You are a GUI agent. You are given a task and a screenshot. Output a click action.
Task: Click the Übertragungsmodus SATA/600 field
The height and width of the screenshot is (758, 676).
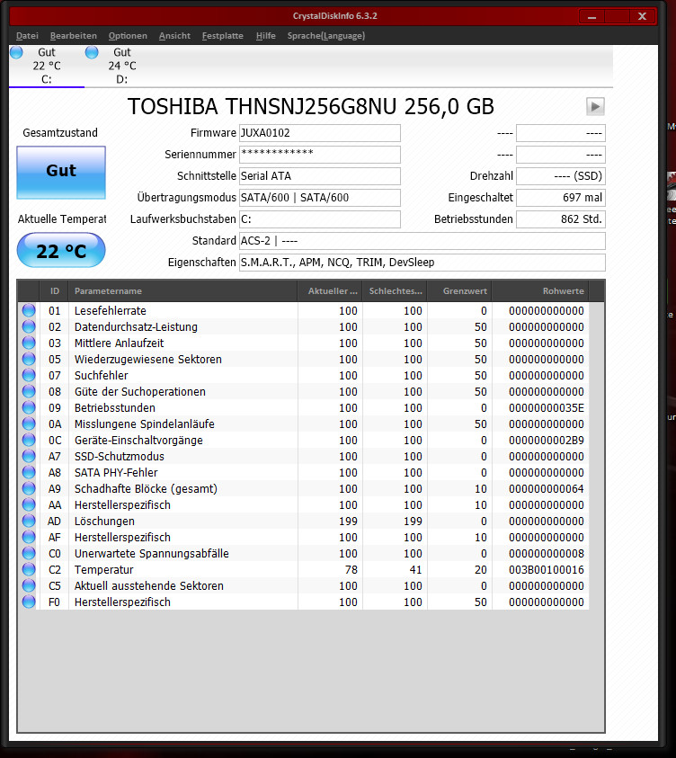(x=320, y=198)
